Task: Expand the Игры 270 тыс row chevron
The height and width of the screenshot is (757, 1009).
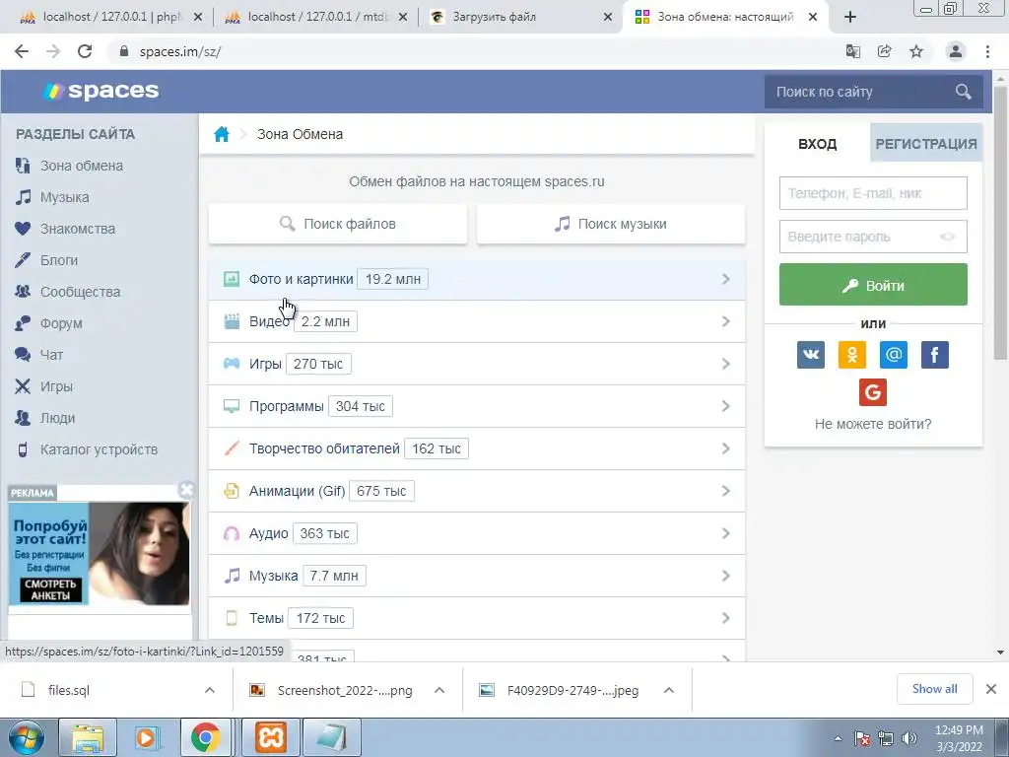Action: [x=726, y=364]
